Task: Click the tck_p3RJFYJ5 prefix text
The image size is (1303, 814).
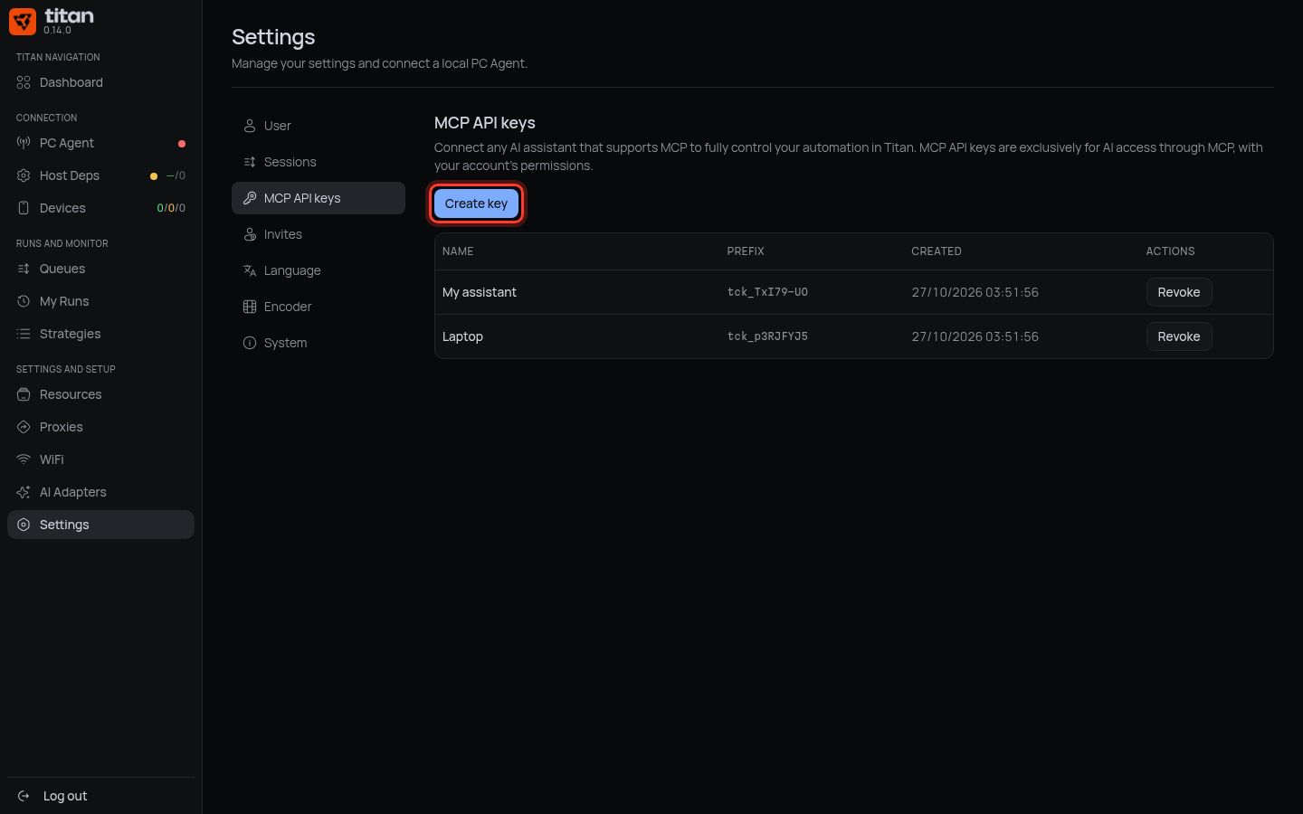Action: (x=767, y=336)
